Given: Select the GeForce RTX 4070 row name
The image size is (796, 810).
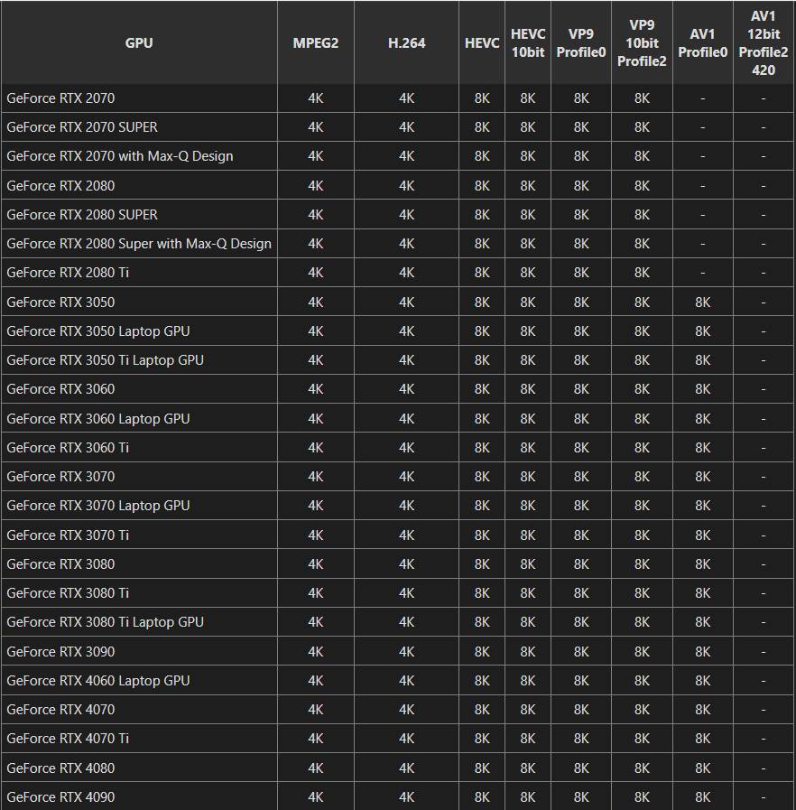Looking at the screenshot, I should [60, 709].
